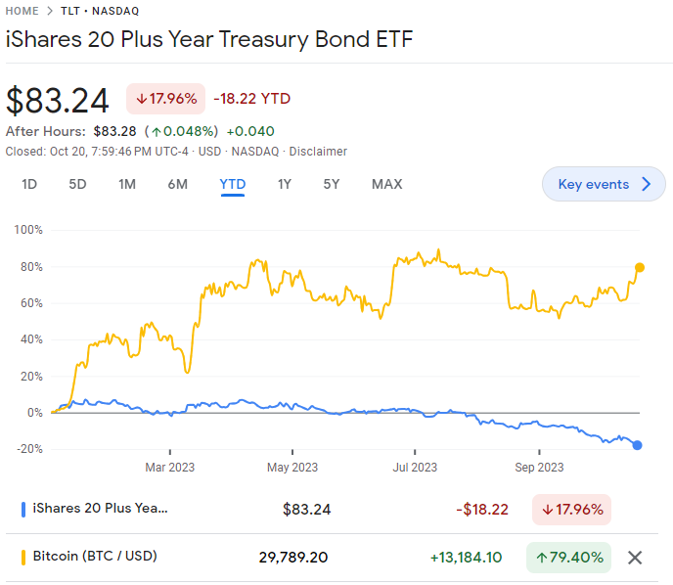Screen dimensions: 673x585
Task: Choose the 1M chart range
Action: [127, 184]
